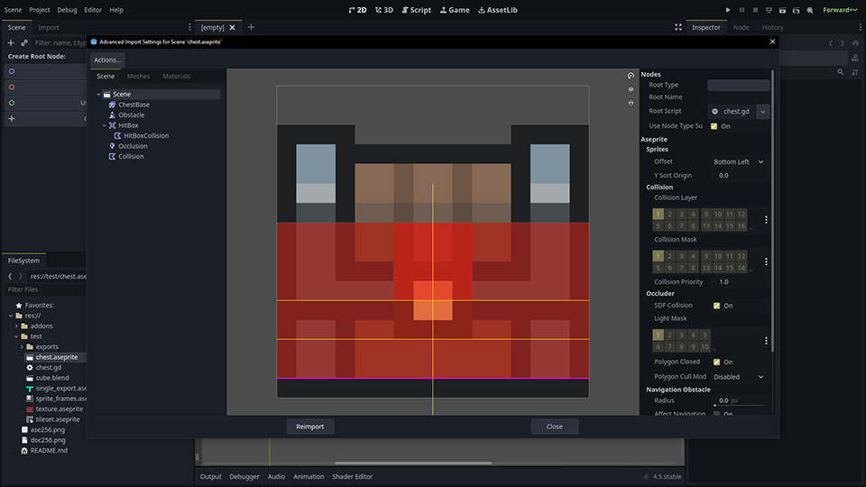Collapse the Scene root tree node

pyautogui.click(x=99, y=95)
